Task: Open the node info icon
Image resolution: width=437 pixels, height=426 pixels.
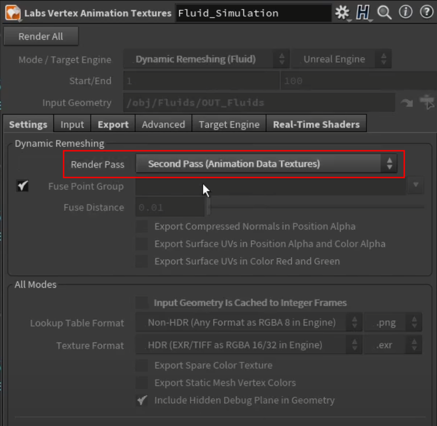Action: pos(406,12)
